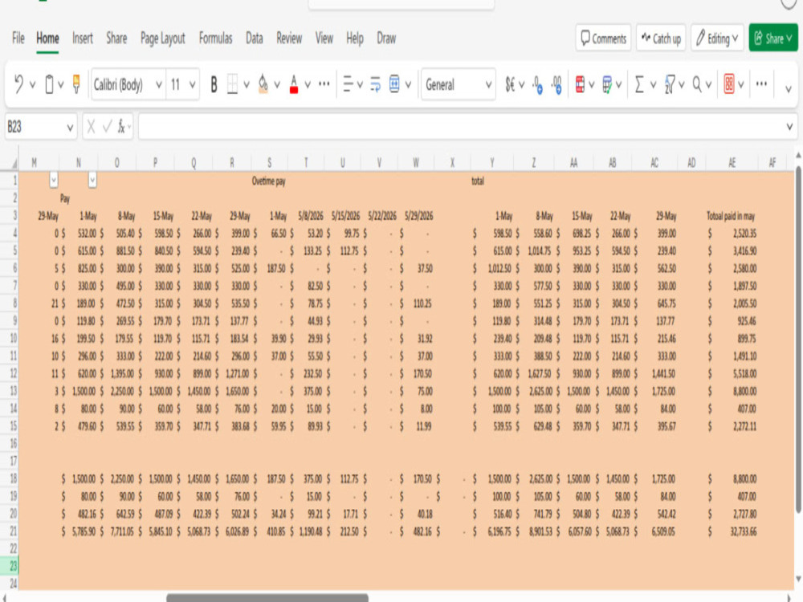The height and width of the screenshot is (602, 803).
Task: Open the filter dropdown in column M
Action: tap(54, 180)
